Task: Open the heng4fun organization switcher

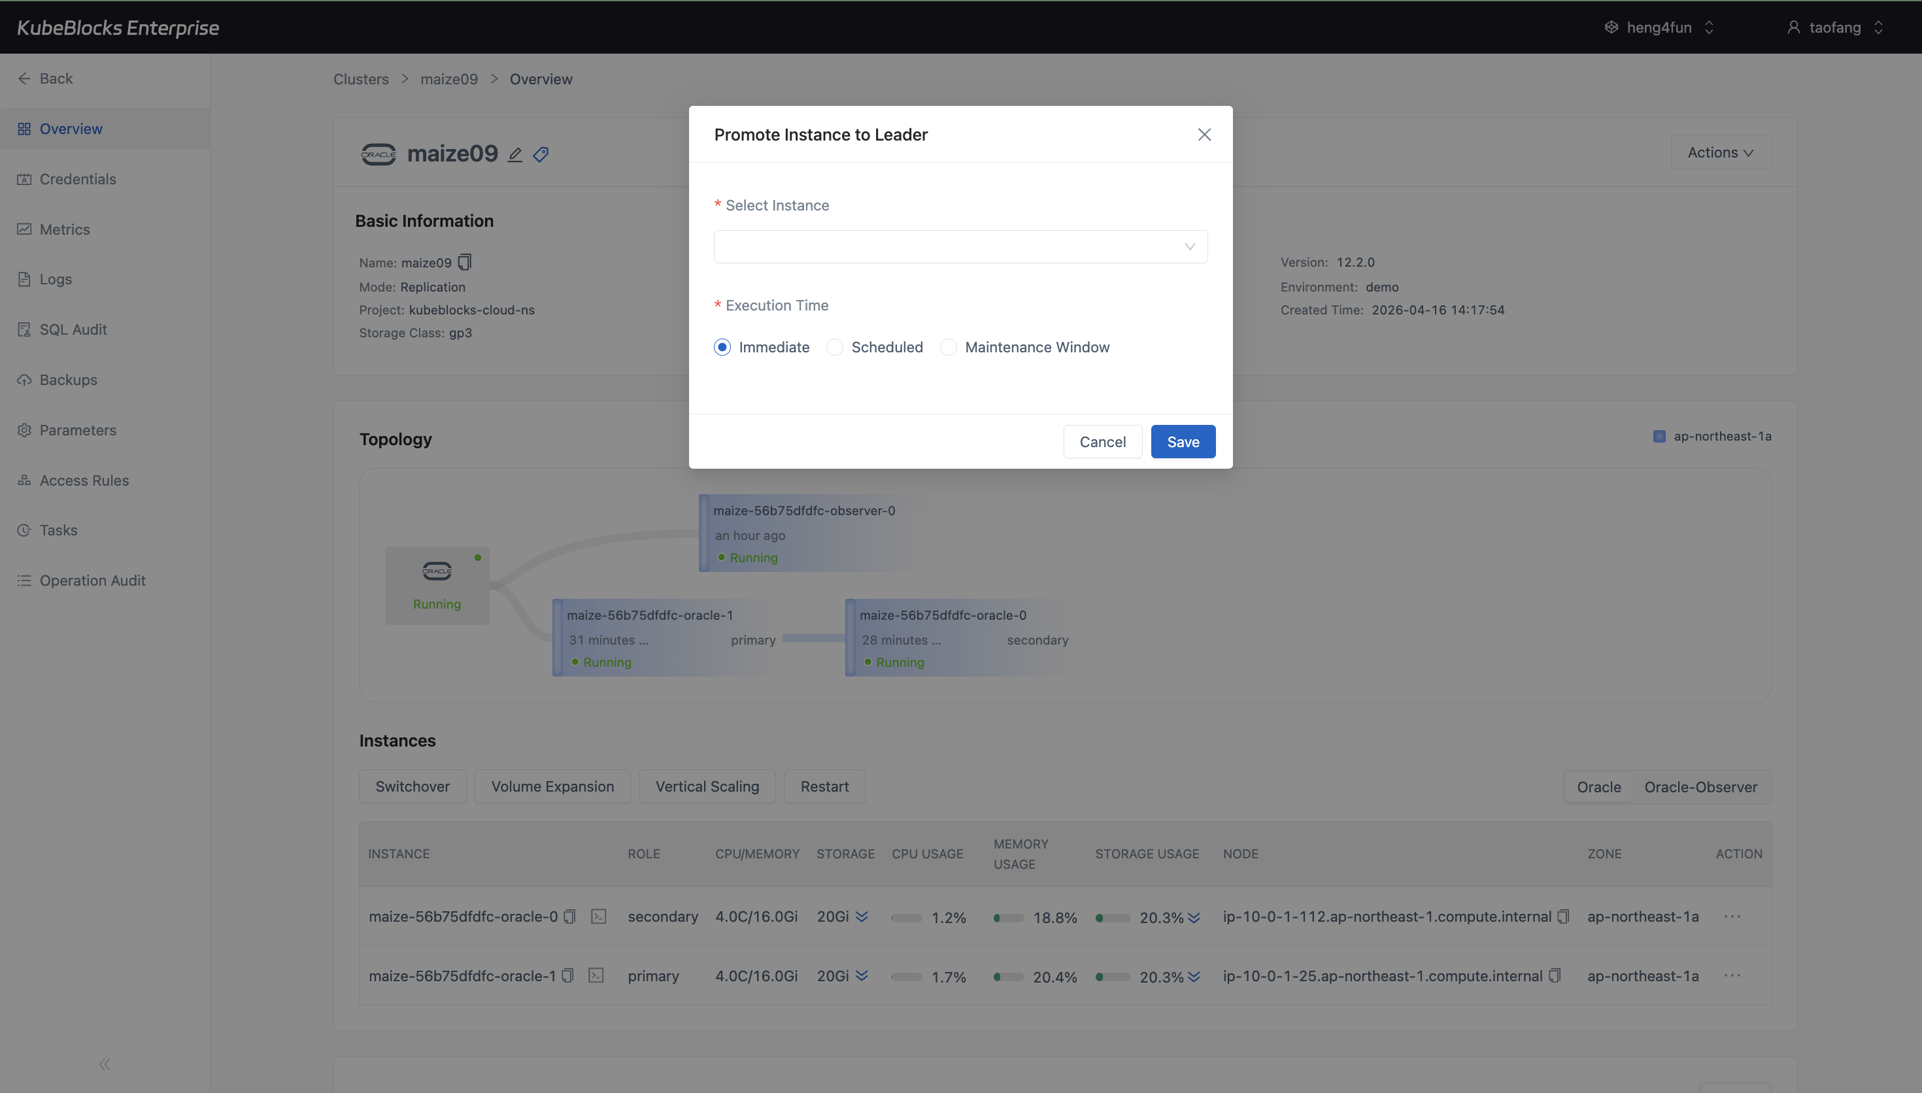Action: (1660, 27)
